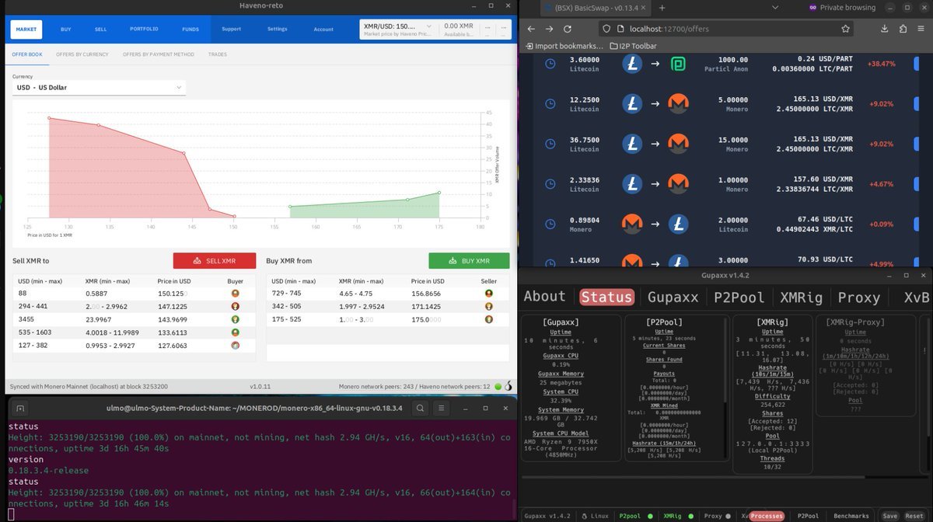
Task: Open the Account section in Haveno
Action: click(x=323, y=30)
